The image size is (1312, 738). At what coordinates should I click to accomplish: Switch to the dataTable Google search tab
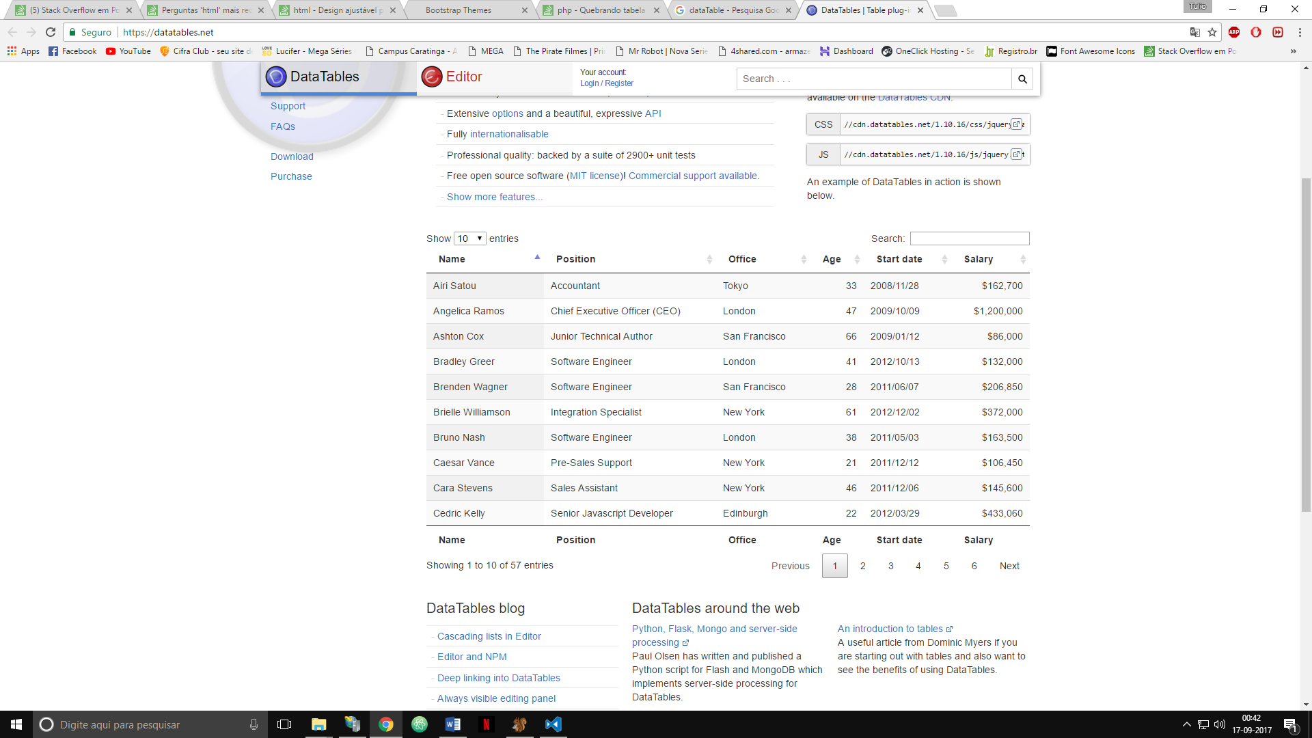tap(733, 10)
